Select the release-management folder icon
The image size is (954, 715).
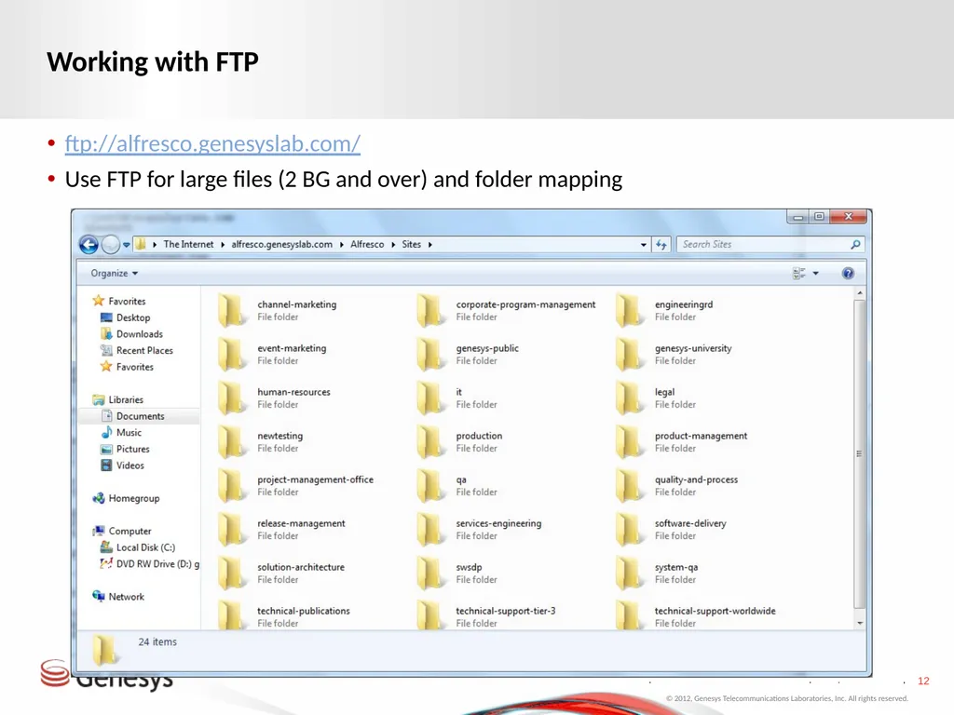(x=232, y=529)
